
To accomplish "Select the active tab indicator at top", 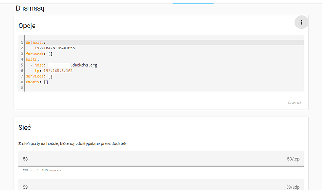I will (x=193, y=3).
